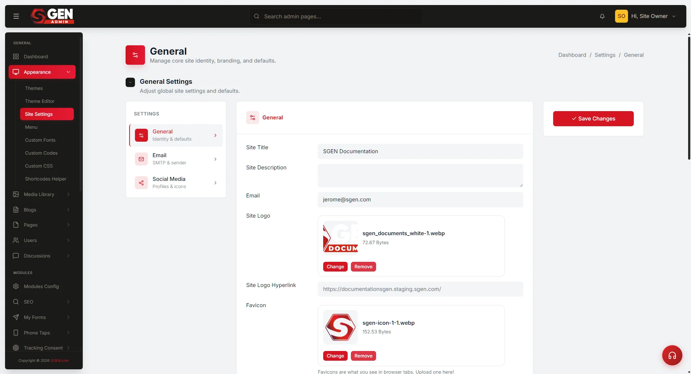Expand the SEO submenu arrow

click(x=68, y=302)
